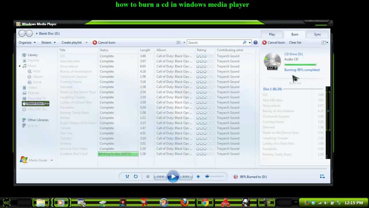Open the Media Guide dropdown arrow
369x208 pixels.
52,160
